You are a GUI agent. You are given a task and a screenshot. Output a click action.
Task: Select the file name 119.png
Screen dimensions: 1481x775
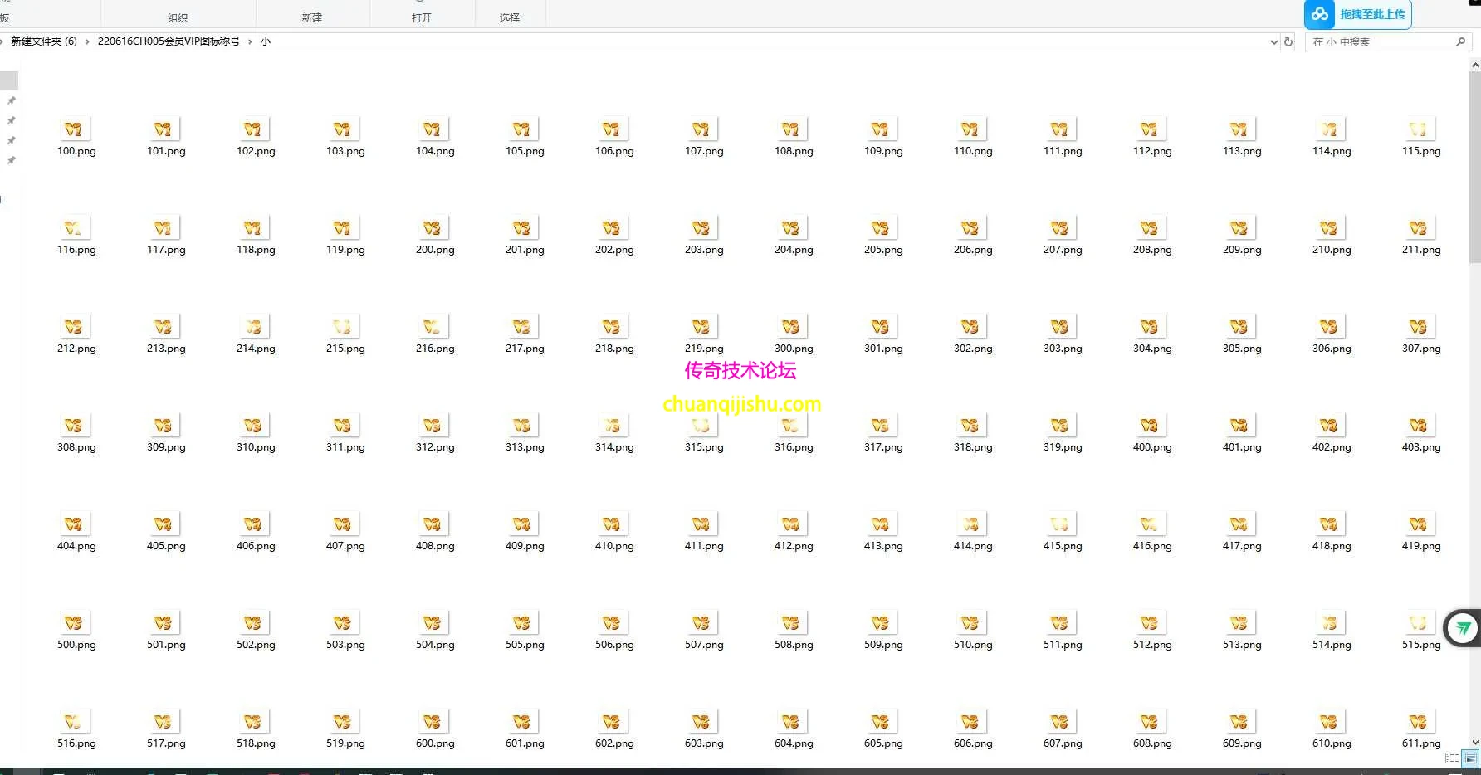(345, 250)
